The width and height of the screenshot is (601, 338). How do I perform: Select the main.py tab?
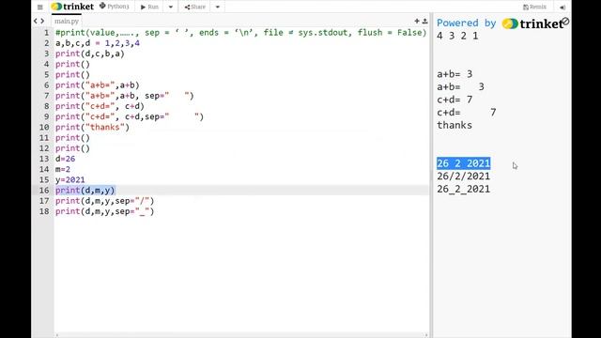(67, 21)
